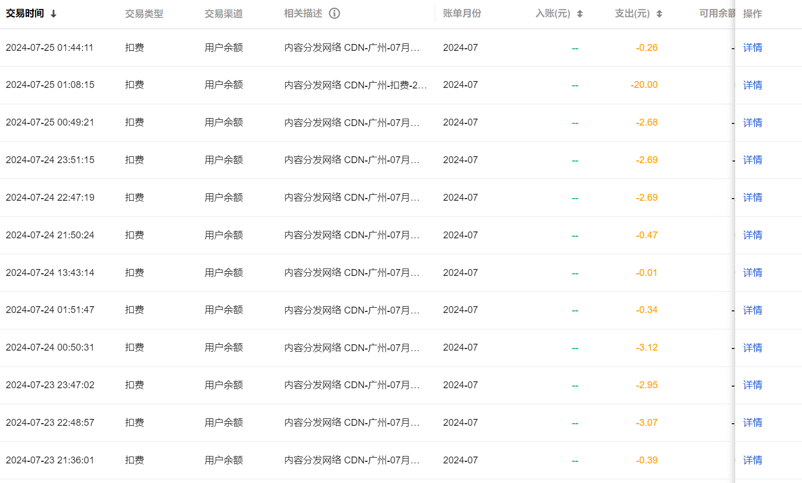The height and width of the screenshot is (483, 802).
Task: View 详情 for the 2024-07-23 23:47:02 row
Action: pyautogui.click(x=753, y=385)
